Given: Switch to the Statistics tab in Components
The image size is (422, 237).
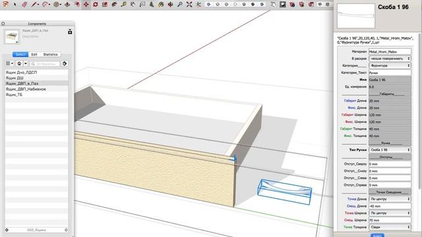Looking at the screenshot, I should [50, 55].
